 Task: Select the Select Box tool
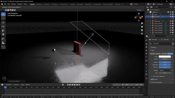(3, 14)
